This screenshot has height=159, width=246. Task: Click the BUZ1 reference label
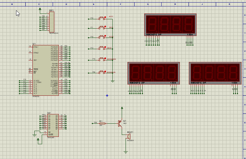[x=130, y=132]
